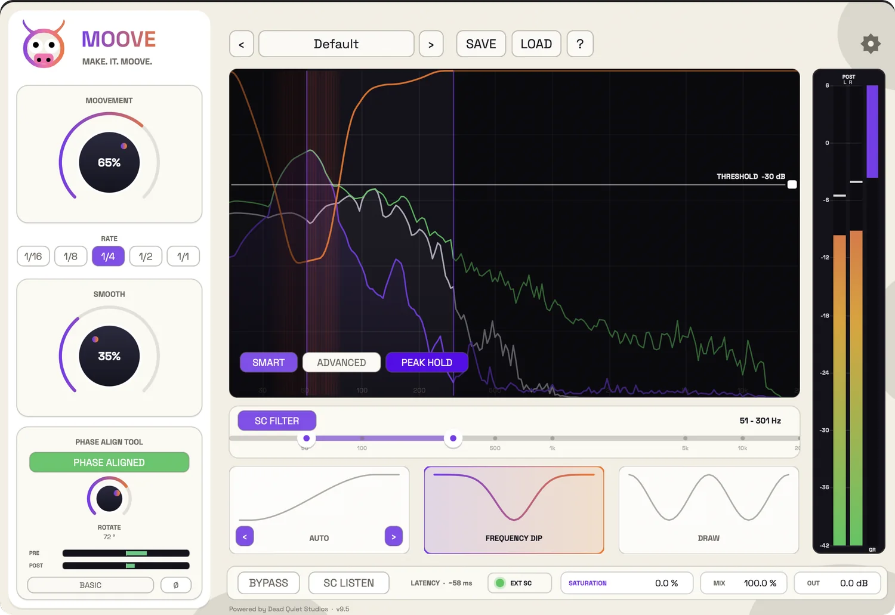The height and width of the screenshot is (615, 895).
Task: Click LOAD preset button
Action: coord(536,44)
